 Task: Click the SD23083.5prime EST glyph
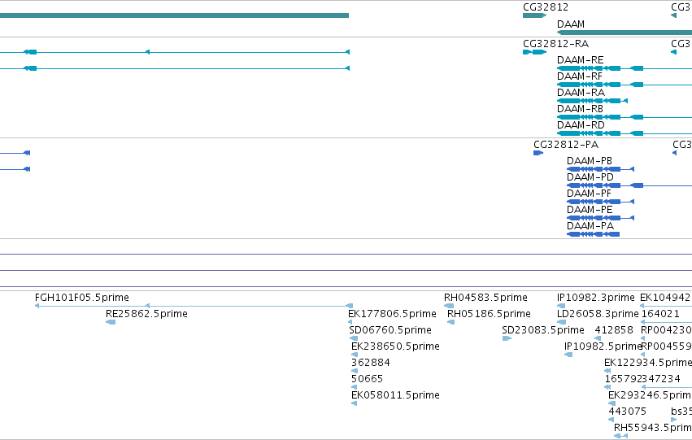(x=507, y=338)
